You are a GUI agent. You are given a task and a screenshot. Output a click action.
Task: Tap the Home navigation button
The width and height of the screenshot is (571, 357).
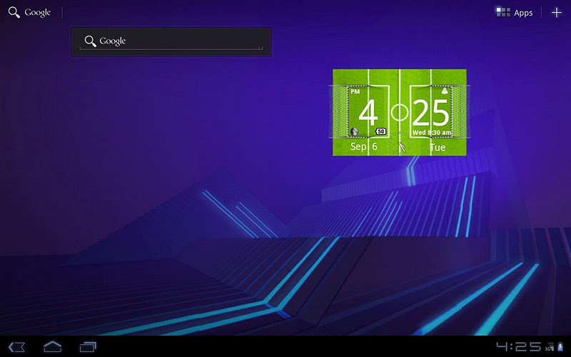52,346
